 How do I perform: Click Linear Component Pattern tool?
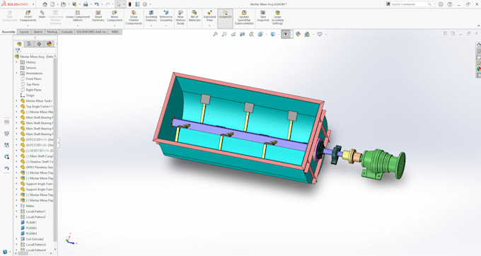(78, 16)
